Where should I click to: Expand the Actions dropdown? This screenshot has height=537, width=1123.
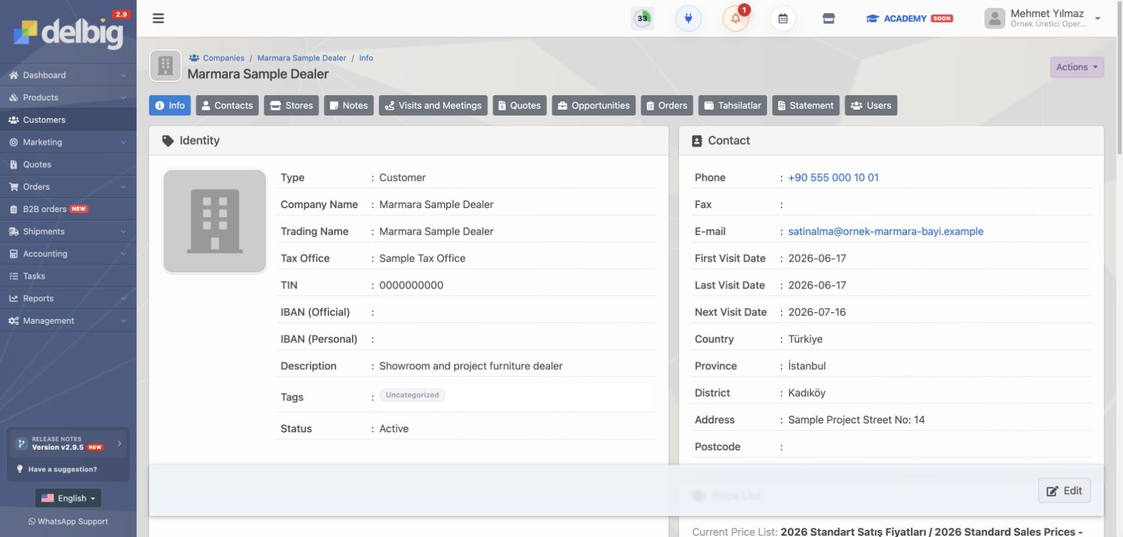pyautogui.click(x=1077, y=67)
